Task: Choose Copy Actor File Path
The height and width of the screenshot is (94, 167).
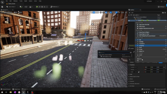Action: tap(144, 25)
